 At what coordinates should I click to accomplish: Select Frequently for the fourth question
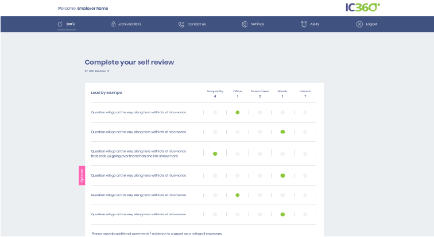[x=215, y=176]
